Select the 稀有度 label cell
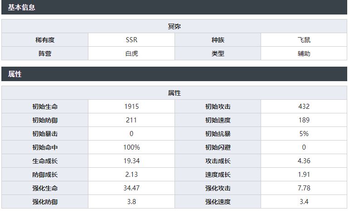The height and width of the screenshot is (214, 359). click(x=45, y=40)
